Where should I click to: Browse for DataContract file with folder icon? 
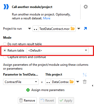pos(72,82)
